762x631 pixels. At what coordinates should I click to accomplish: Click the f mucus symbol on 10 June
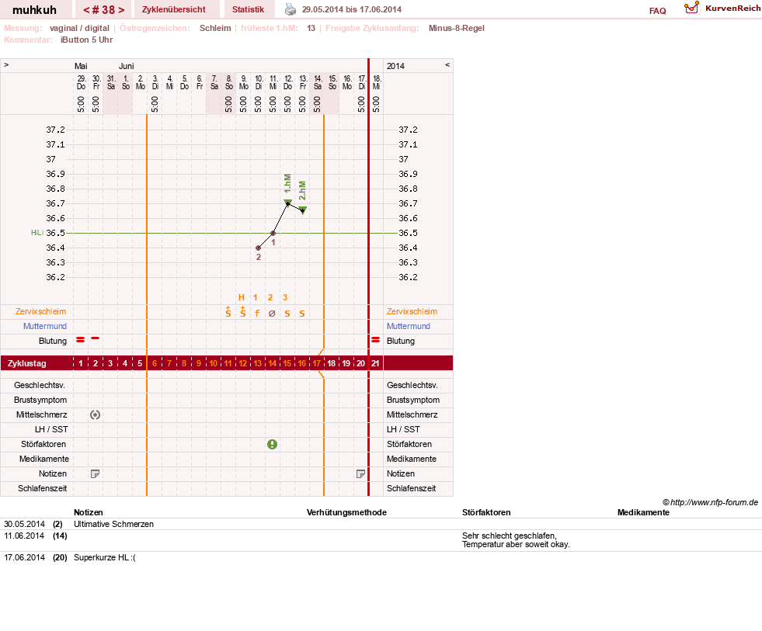(258, 314)
